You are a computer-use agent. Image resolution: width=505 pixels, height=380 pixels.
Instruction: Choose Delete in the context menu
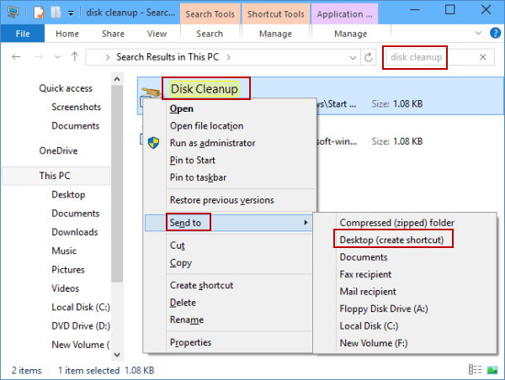229,303
